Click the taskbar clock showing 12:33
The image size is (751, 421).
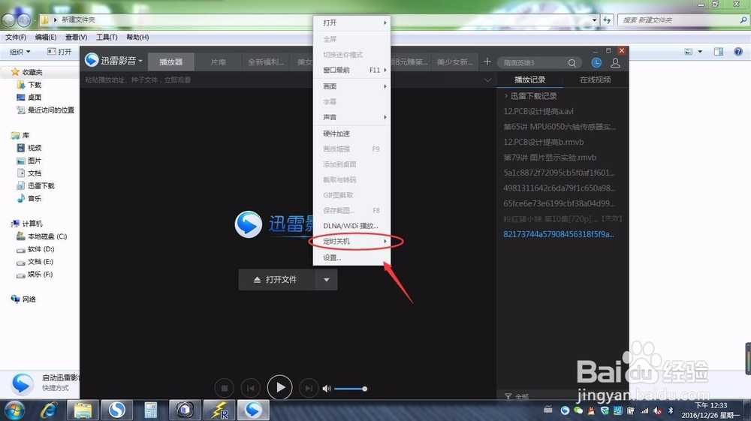pyautogui.click(x=710, y=410)
